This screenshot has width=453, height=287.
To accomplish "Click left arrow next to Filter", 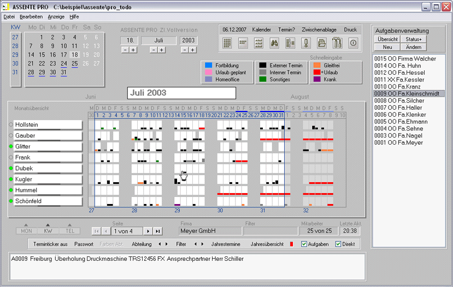I will 195,244.
